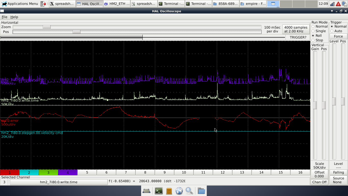Click the window menu icon in the HAL Oscilloscope titlebar

(2, 11)
